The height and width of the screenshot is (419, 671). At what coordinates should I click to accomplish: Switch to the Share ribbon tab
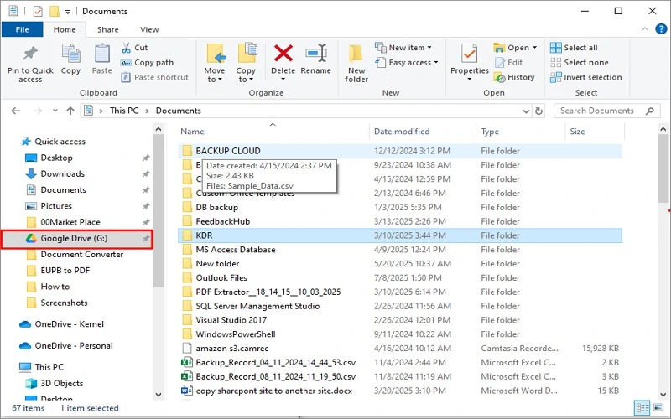(108, 29)
